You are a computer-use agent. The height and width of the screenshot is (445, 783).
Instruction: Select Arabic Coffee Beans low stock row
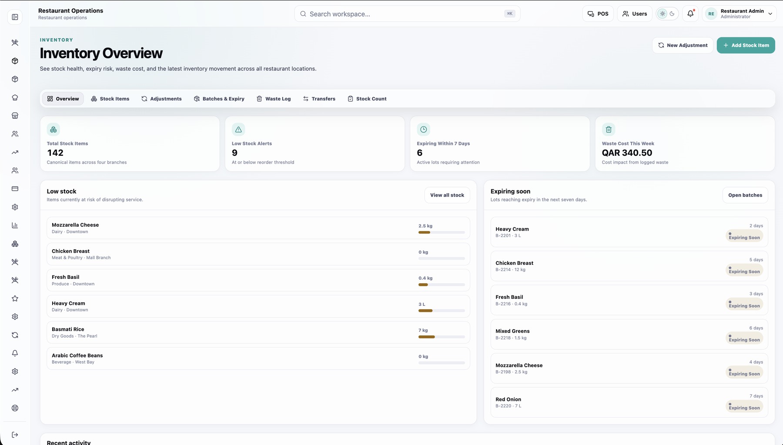(x=258, y=358)
